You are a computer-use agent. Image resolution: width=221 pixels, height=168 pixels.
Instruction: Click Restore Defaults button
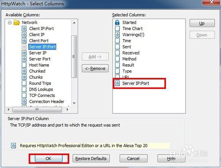tap(91, 158)
